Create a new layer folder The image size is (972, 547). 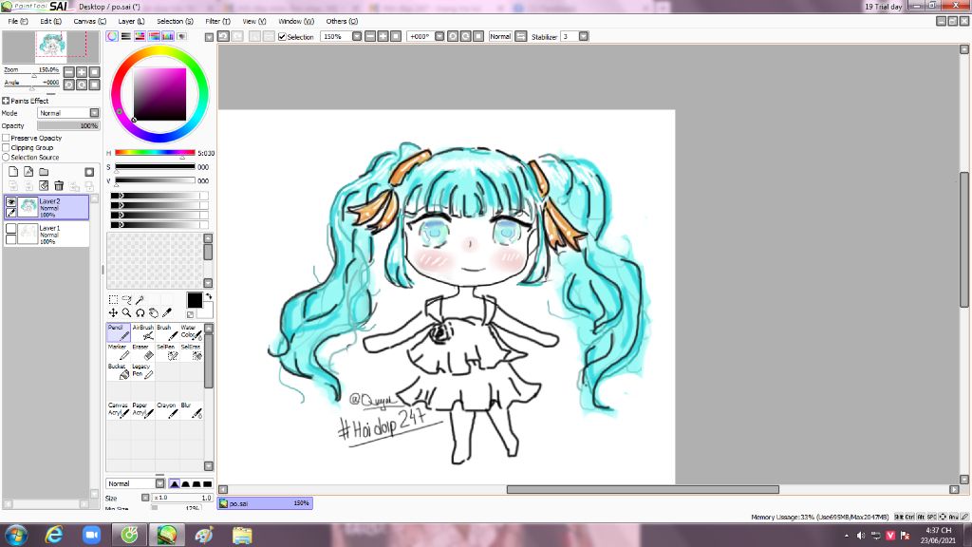[44, 172]
